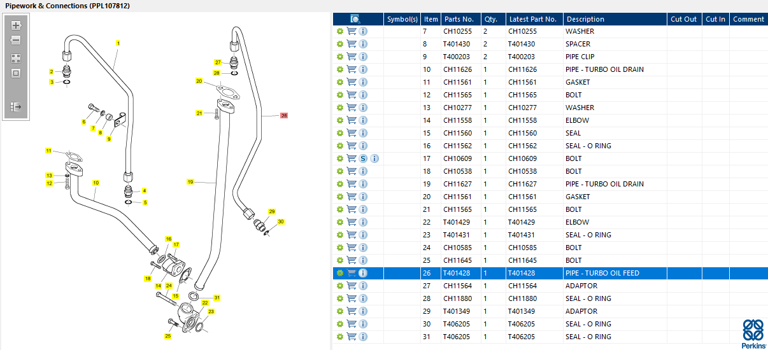
Task: Click the Perkins logo
Action: coord(754,333)
